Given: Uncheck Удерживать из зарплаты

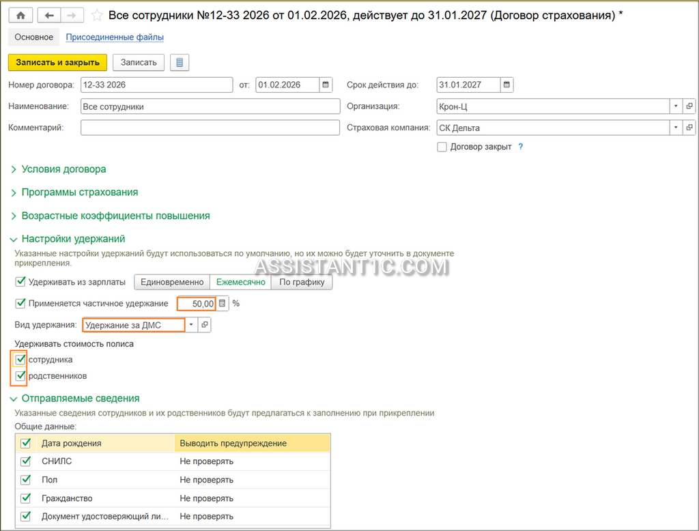Looking at the screenshot, I should click(20, 282).
